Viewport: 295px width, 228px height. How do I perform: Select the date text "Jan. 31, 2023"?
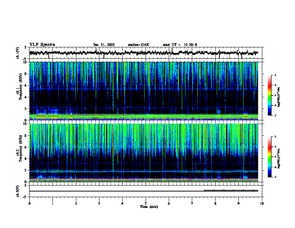pos(104,45)
